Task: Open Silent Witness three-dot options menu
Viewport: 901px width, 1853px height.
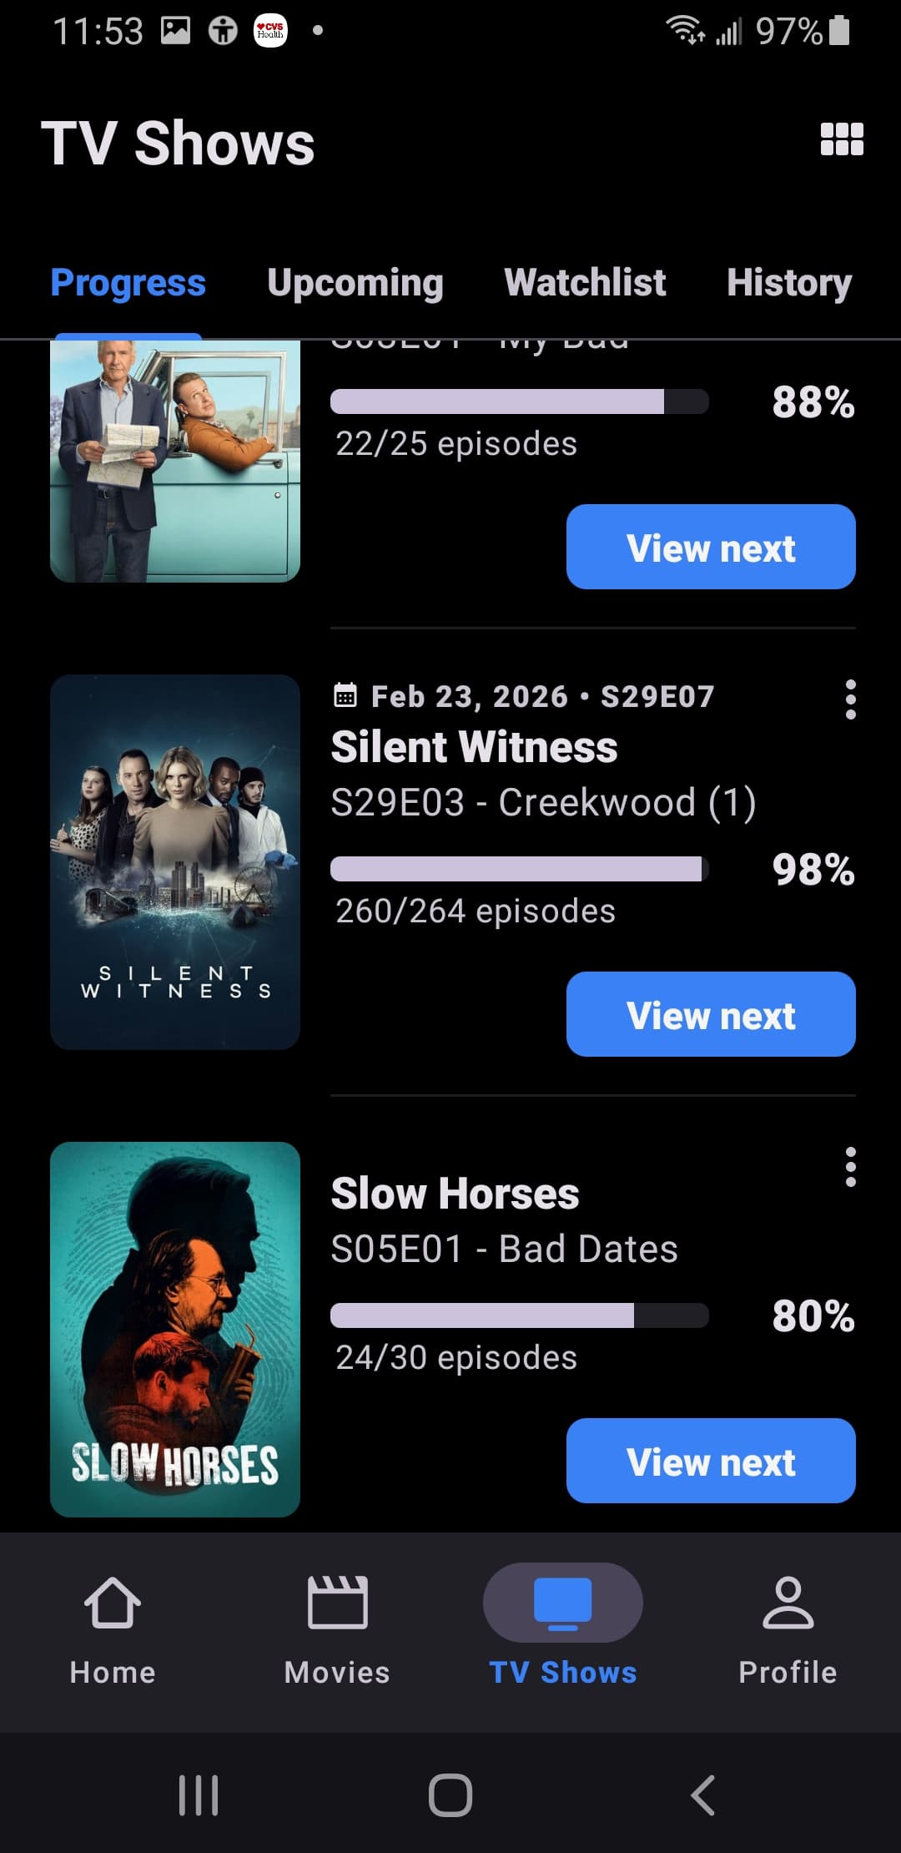Action: (x=850, y=699)
